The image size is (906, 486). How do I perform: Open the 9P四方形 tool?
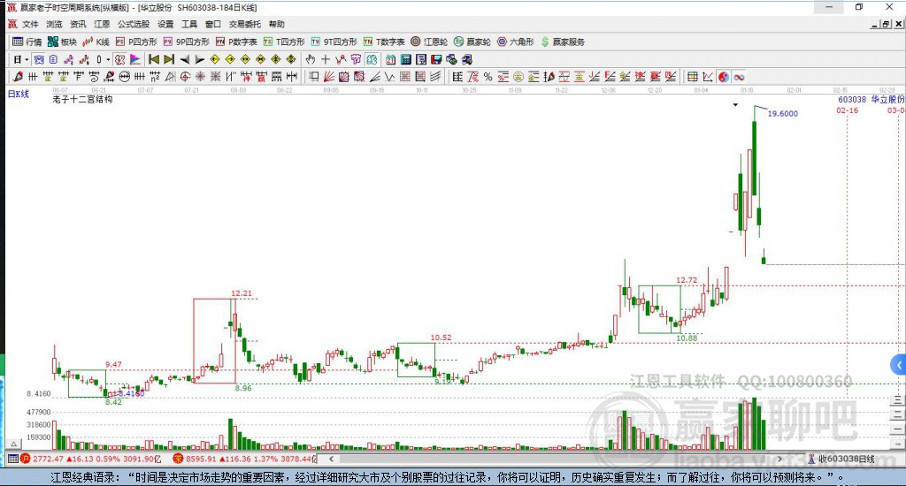[x=186, y=42]
